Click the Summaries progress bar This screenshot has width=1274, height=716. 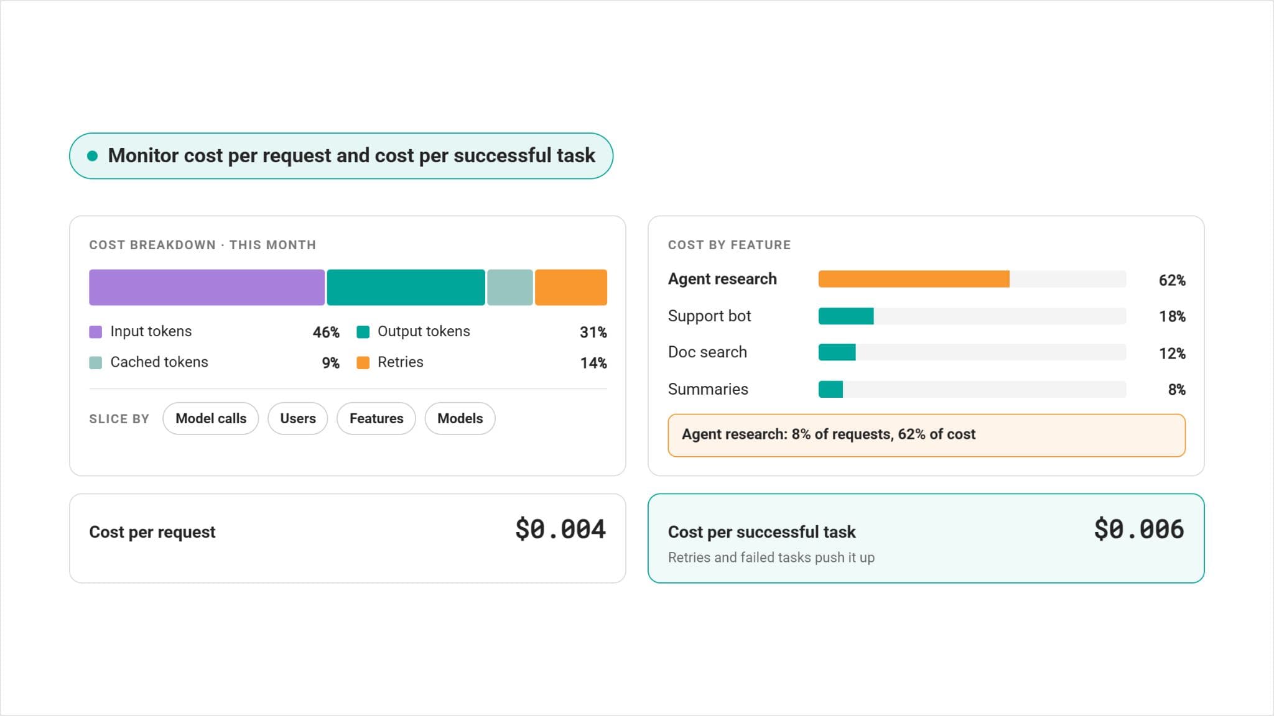point(972,389)
